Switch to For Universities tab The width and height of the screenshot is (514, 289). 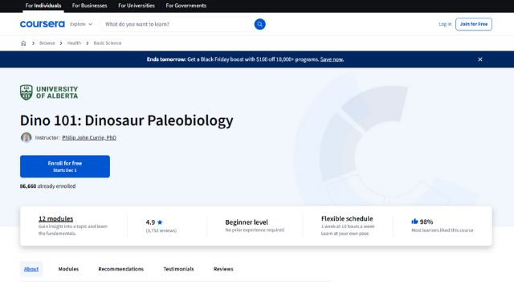click(137, 6)
